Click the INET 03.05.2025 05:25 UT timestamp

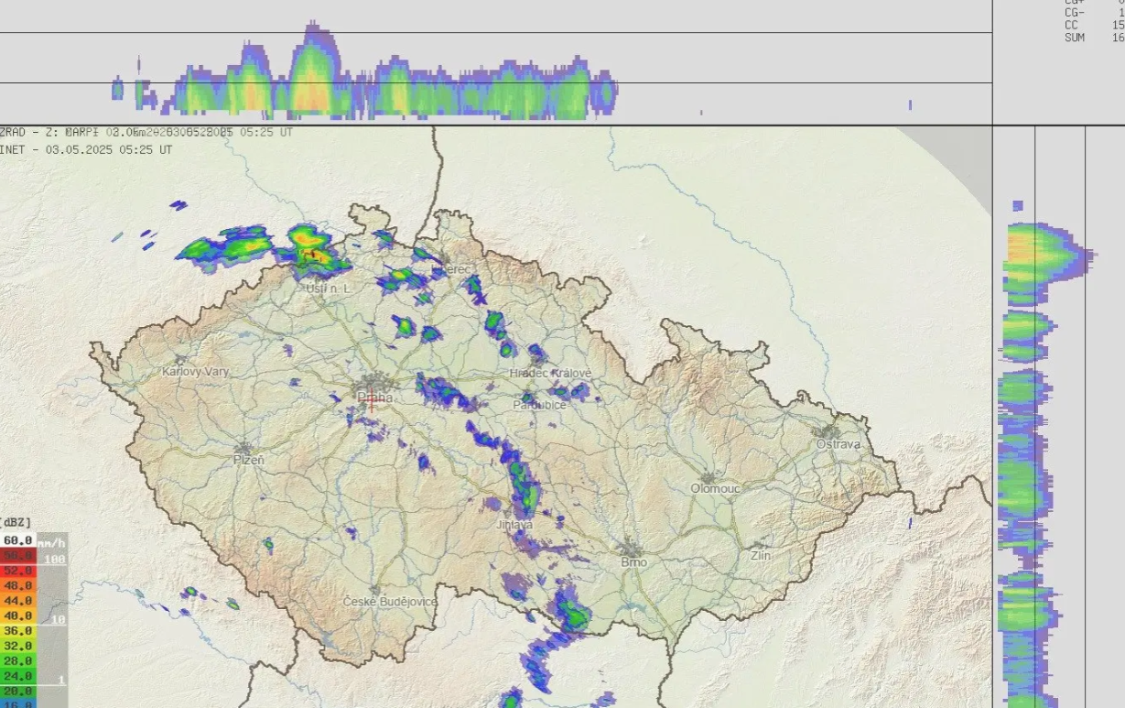coord(86,148)
